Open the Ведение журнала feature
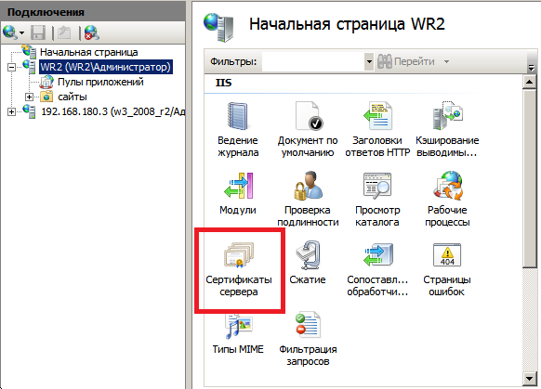Image resolution: width=541 pixels, height=389 pixels. 238,129
